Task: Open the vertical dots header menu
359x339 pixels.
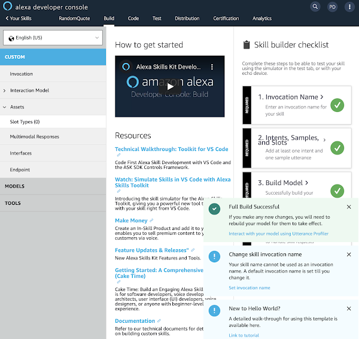Action: (x=349, y=7)
